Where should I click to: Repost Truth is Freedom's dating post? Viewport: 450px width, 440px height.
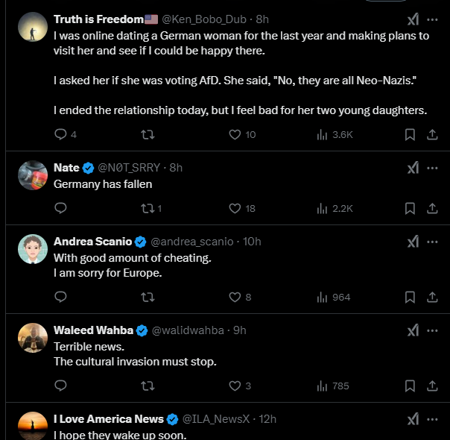148,134
